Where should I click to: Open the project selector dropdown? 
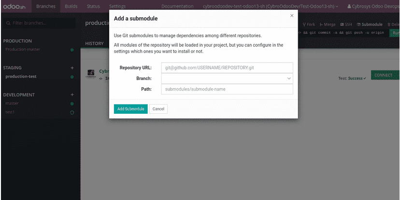coord(271,6)
